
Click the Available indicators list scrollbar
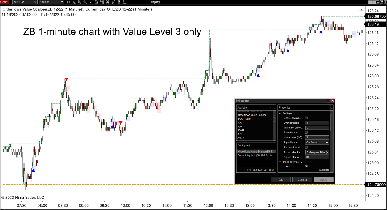274,126
